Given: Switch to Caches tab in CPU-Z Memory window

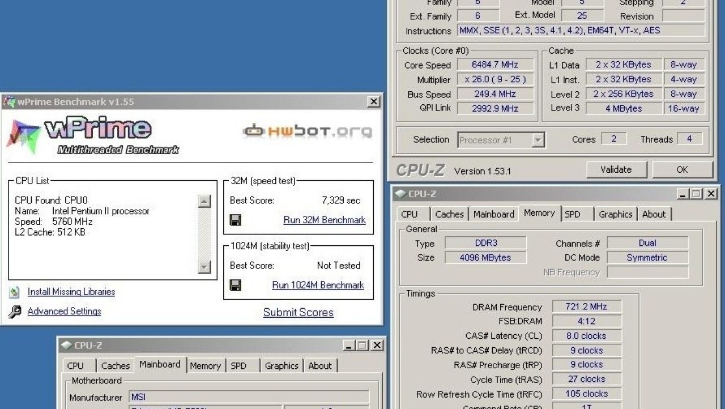Looking at the screenshot, I should (x=450, y=214).
